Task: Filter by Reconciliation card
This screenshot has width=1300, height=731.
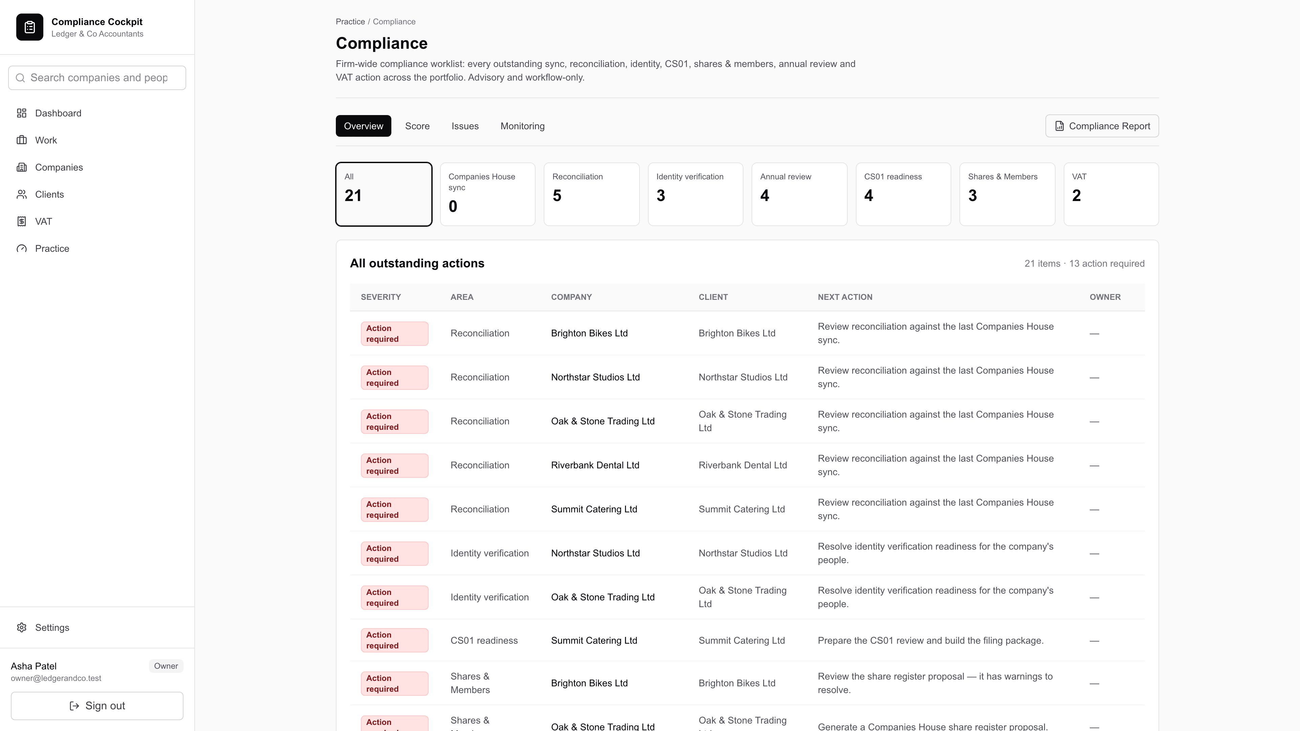Action: coord(591,194)
